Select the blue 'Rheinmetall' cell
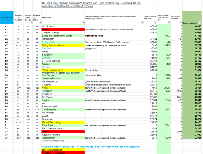The width and height of the screenshot is (203, 154). click(63, 42)
